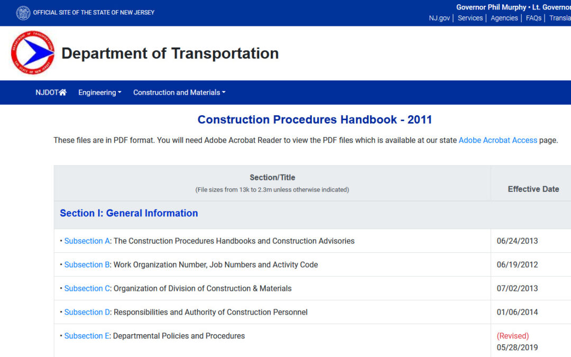571x357 pixels.
Task: Follow the Adobe Acrobat Access link
Action: coord(498,140)
